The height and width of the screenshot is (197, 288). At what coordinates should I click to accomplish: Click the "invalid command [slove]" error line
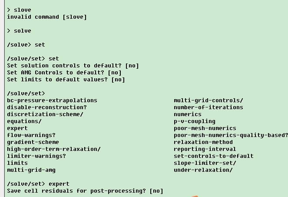tap(47, 17)
